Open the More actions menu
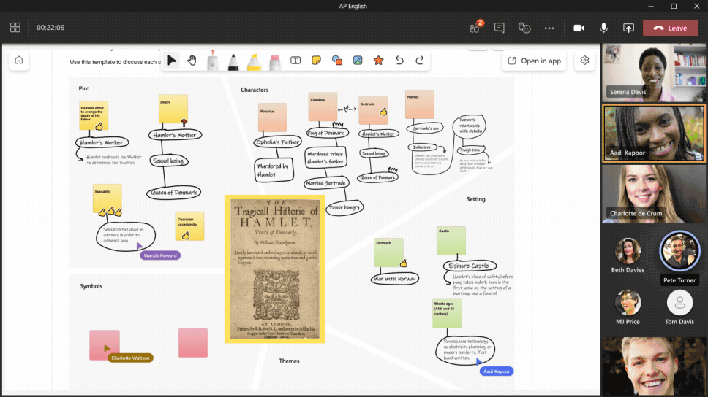This screenshot has height=397, width=708. (x=549, y=28)
